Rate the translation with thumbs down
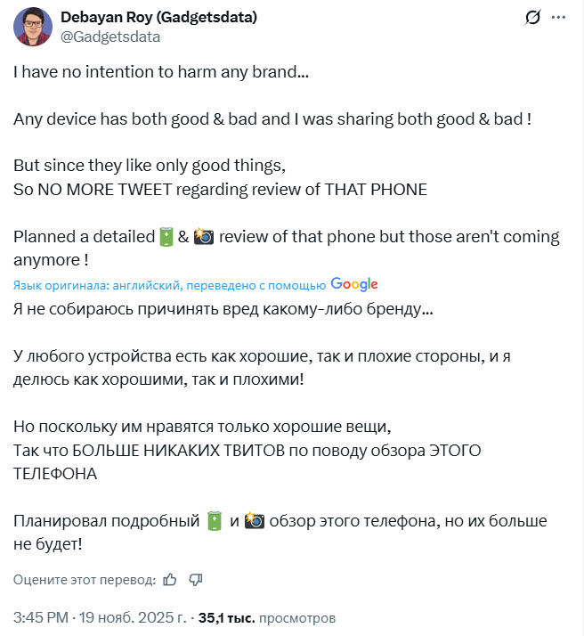This screenshot has height=636, width=584. pos(196,580)
